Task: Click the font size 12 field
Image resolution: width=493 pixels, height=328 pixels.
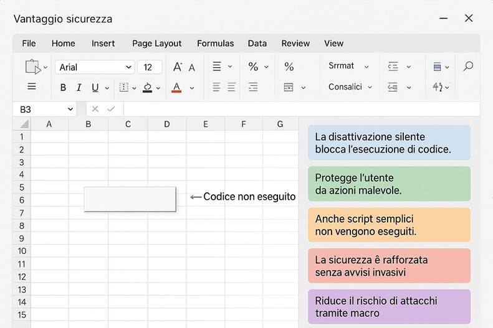Action: (x=150, y=67)
